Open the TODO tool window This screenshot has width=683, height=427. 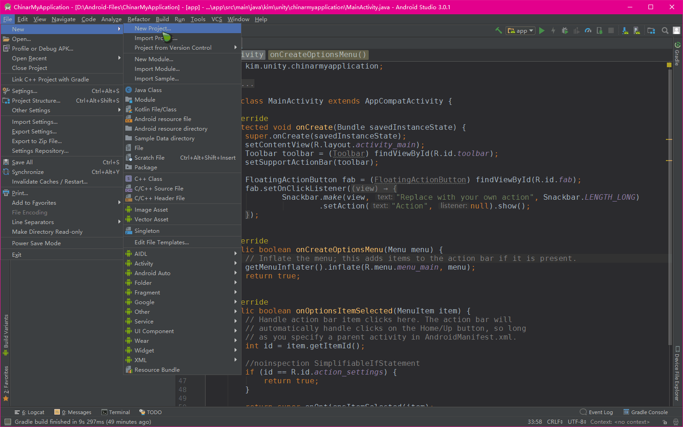(x=150, y=412)
